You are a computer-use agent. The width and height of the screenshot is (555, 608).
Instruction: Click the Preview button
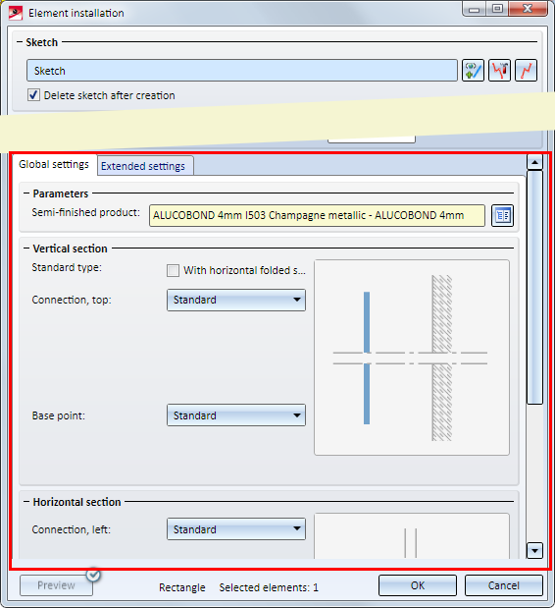click(x=56, y=585)
